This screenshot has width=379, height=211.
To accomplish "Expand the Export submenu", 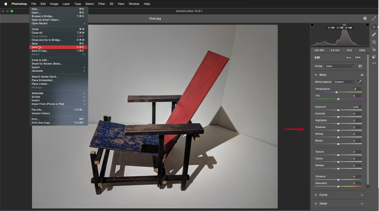I will pyautogui.click(x=58, y=67).
